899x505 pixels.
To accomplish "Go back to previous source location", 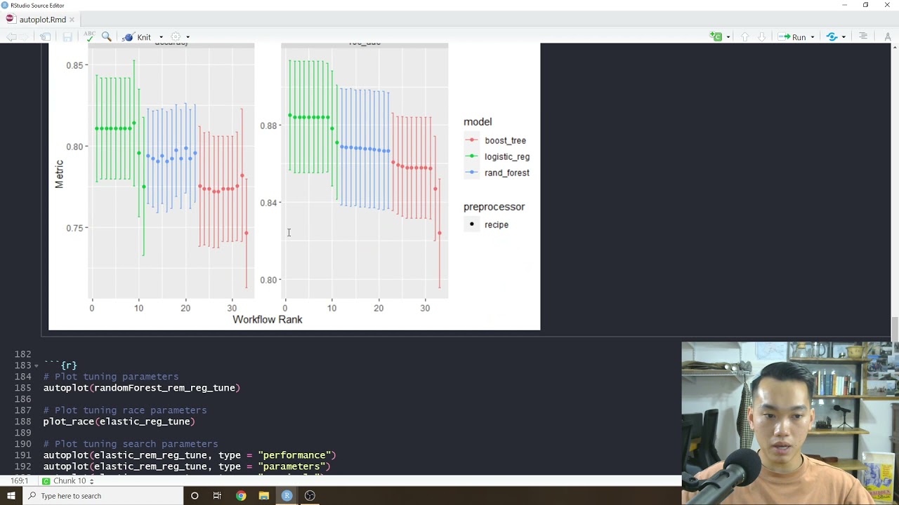I will point(11,36).
